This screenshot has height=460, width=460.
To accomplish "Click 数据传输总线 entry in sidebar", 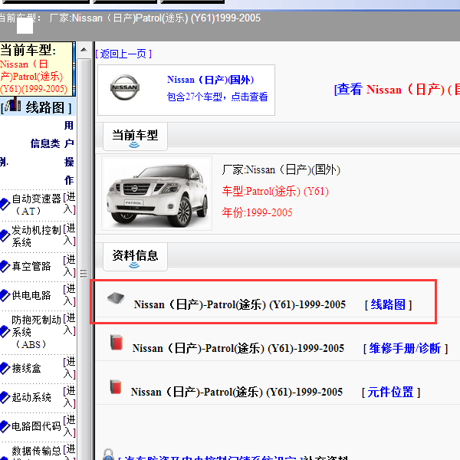I will tap(36, 452).
